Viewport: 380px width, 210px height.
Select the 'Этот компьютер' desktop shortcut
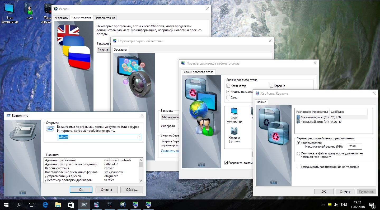point(10,13)
